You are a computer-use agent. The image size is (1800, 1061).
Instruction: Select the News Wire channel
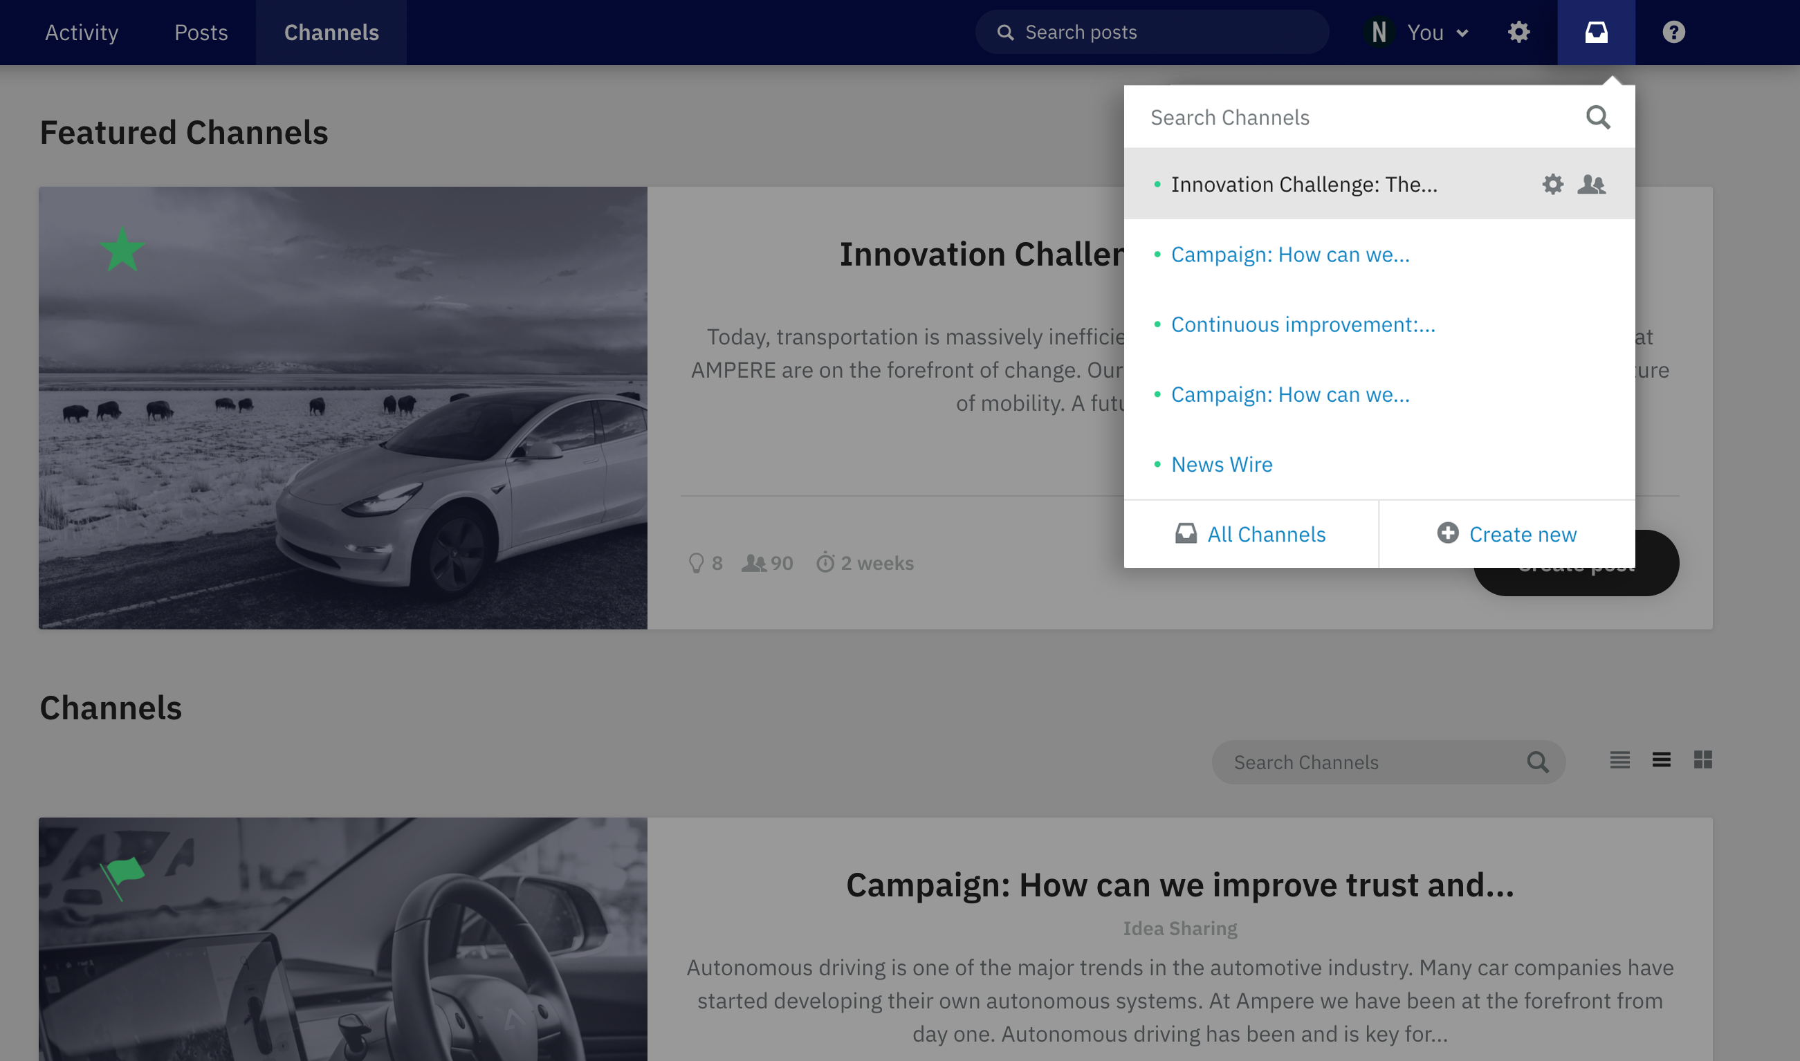1222,465
